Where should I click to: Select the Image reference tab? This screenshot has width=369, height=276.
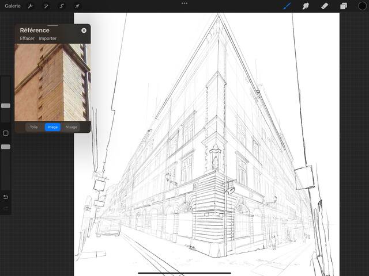(x=52, y=127)
